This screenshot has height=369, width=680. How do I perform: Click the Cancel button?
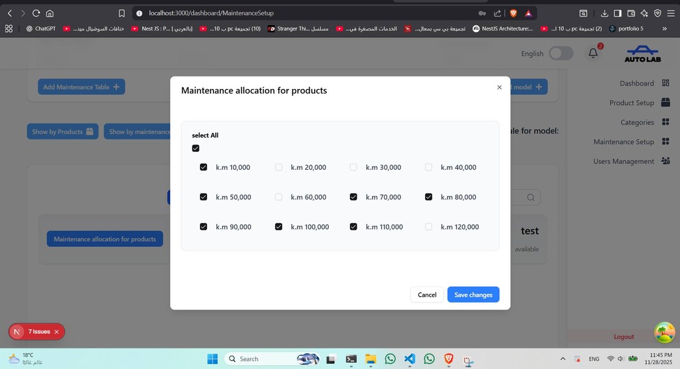(427, 295)
